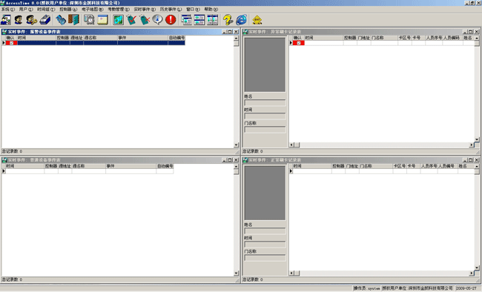
Task: Click the 姓名 field in 正常刷卡记录表
Action: pos(265,230)
